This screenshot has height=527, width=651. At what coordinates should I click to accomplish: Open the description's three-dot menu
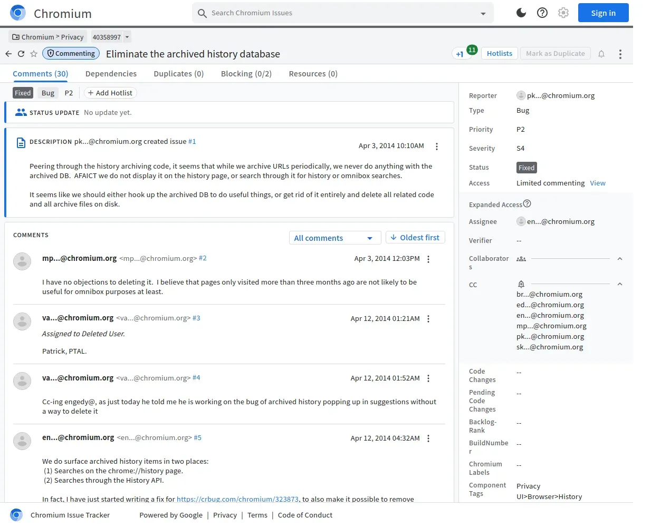point(436,147)
